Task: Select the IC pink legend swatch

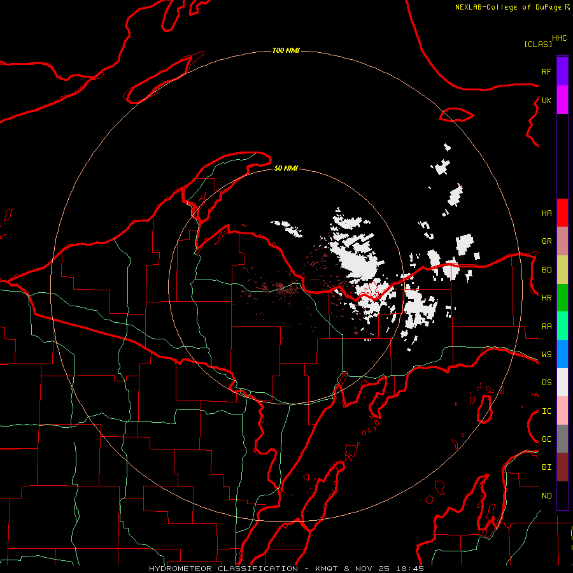Action: [x=562, y=411]
